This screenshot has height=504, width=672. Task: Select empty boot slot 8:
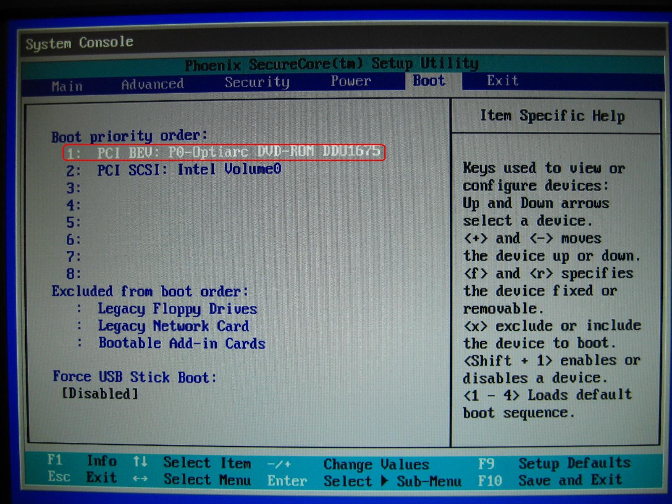[73, 274]
